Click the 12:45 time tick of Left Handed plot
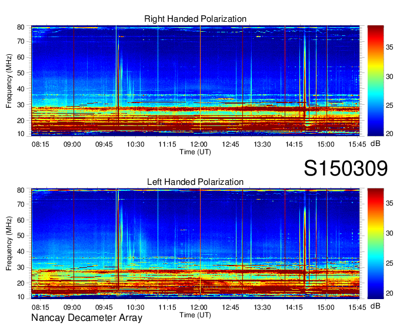This screenshot has width=400, height=325. (x=231, y=307)
